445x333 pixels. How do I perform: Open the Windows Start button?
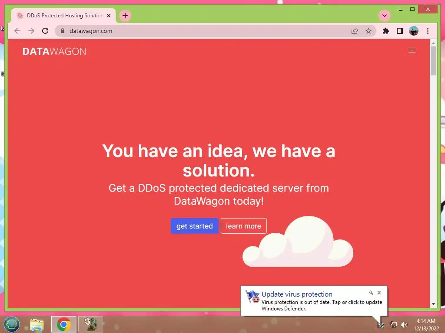(x=12, y=324)
